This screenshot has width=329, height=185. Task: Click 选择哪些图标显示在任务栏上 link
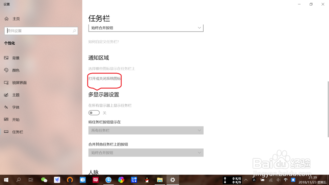(112, 68)
